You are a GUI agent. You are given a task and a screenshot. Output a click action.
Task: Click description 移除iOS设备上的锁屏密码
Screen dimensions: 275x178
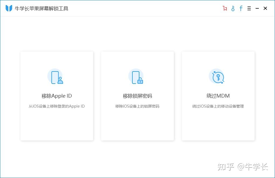point(137,106)
